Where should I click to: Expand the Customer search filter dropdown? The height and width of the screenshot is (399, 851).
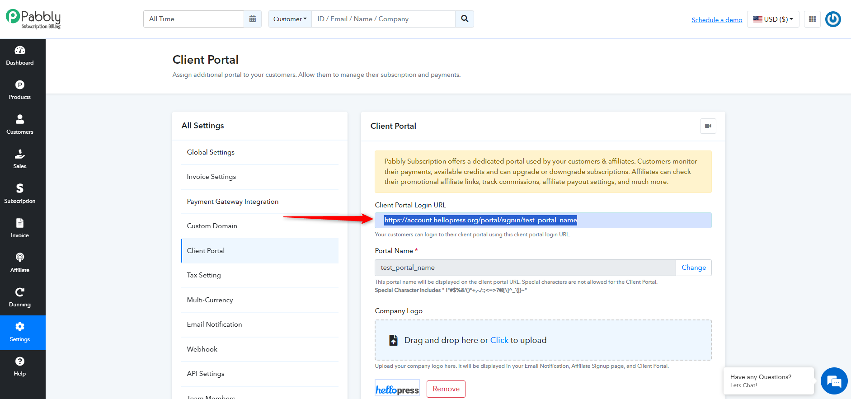[x=290, y=19]
